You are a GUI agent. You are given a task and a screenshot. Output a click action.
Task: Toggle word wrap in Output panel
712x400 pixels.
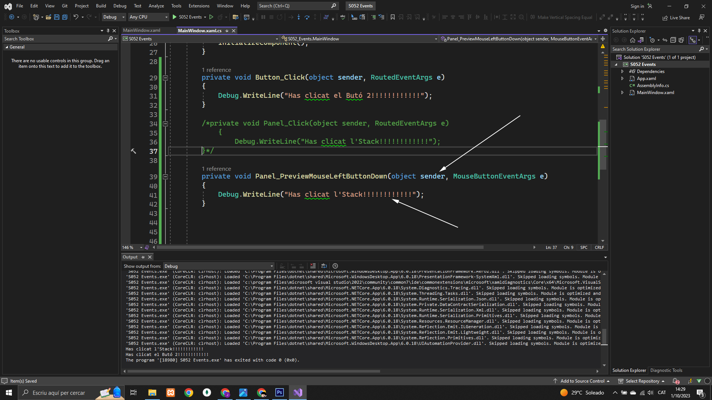point(324,266)
